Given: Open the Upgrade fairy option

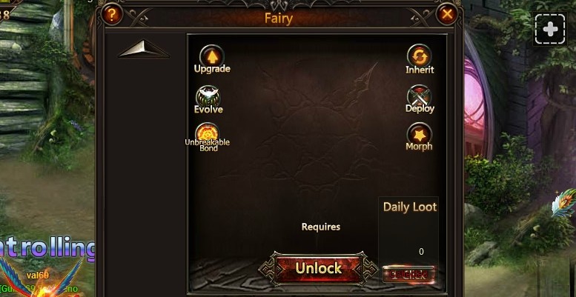Looking at the screenshot, I should pyautogui.click(x=212, y=57).
